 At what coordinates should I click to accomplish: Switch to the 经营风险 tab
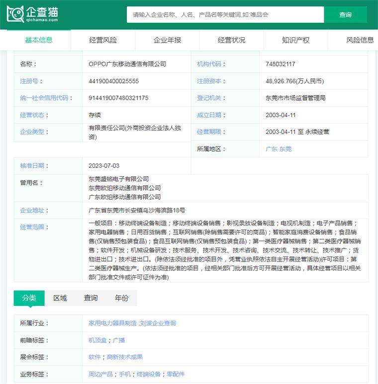(103, 40)
